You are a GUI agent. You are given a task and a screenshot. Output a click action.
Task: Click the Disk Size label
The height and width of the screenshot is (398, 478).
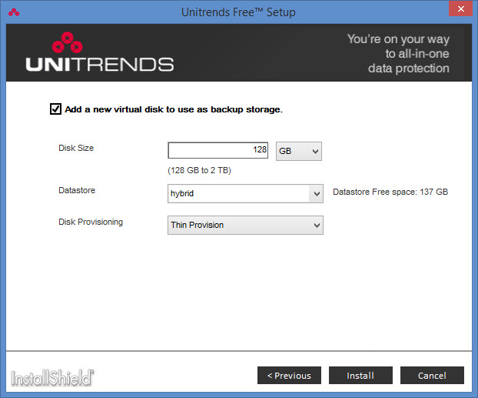click(76, 148)
